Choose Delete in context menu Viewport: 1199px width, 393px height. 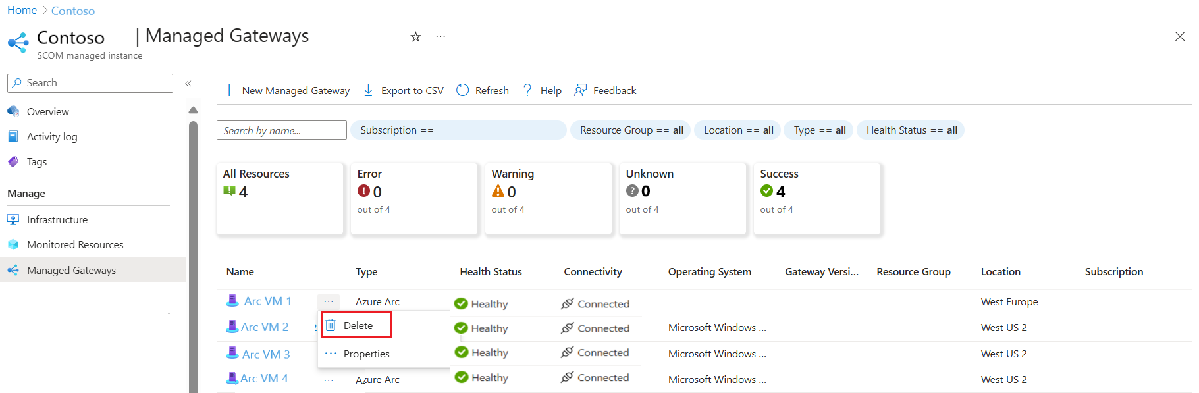356,325
